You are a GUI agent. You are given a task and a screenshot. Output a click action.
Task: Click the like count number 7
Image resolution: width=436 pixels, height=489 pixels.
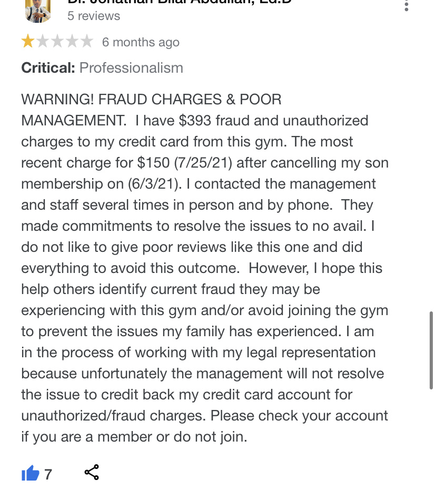pyautogui.click(x=48, y=474)
